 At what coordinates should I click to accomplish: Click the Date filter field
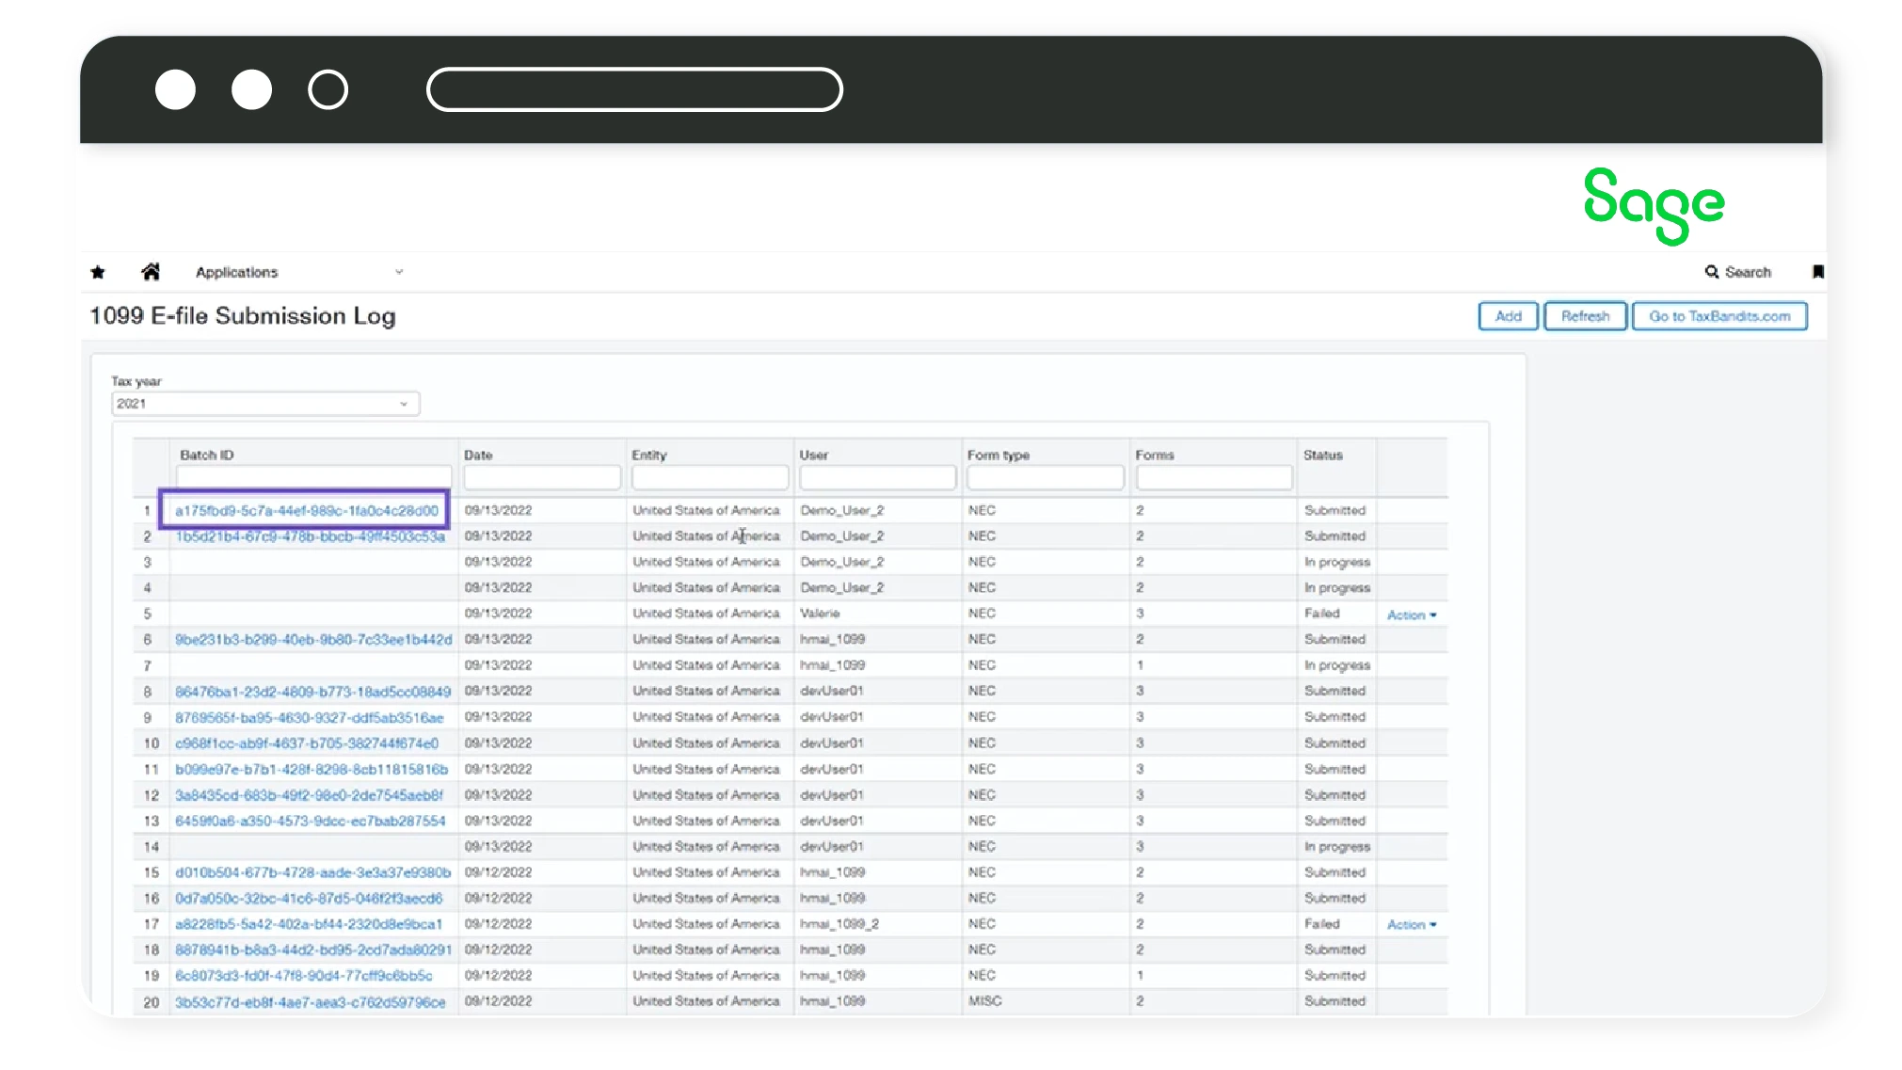542,478
